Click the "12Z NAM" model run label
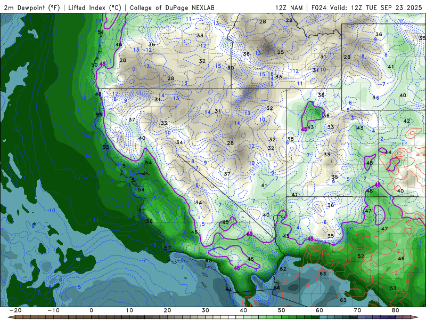 [x=289, y=7]
